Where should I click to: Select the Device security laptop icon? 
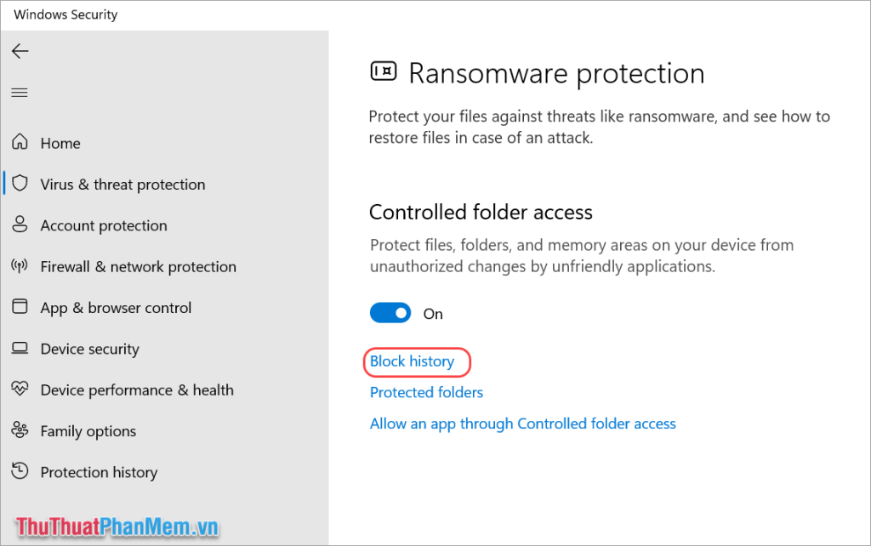pyautogui.click(x=20, y=348)
